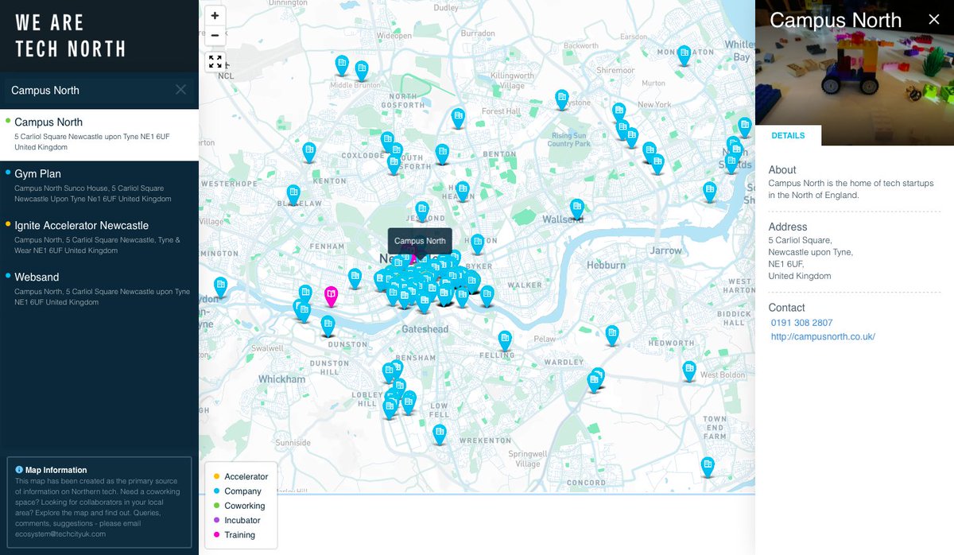The image size is (954, 555).
Task: Click the Accelerator legend entry
Action: point(239,476)
